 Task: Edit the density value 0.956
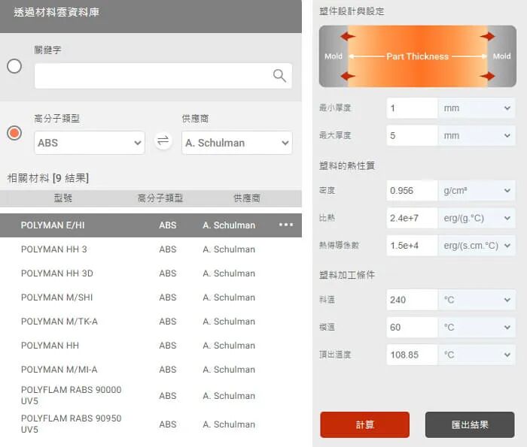pos(412,191)
